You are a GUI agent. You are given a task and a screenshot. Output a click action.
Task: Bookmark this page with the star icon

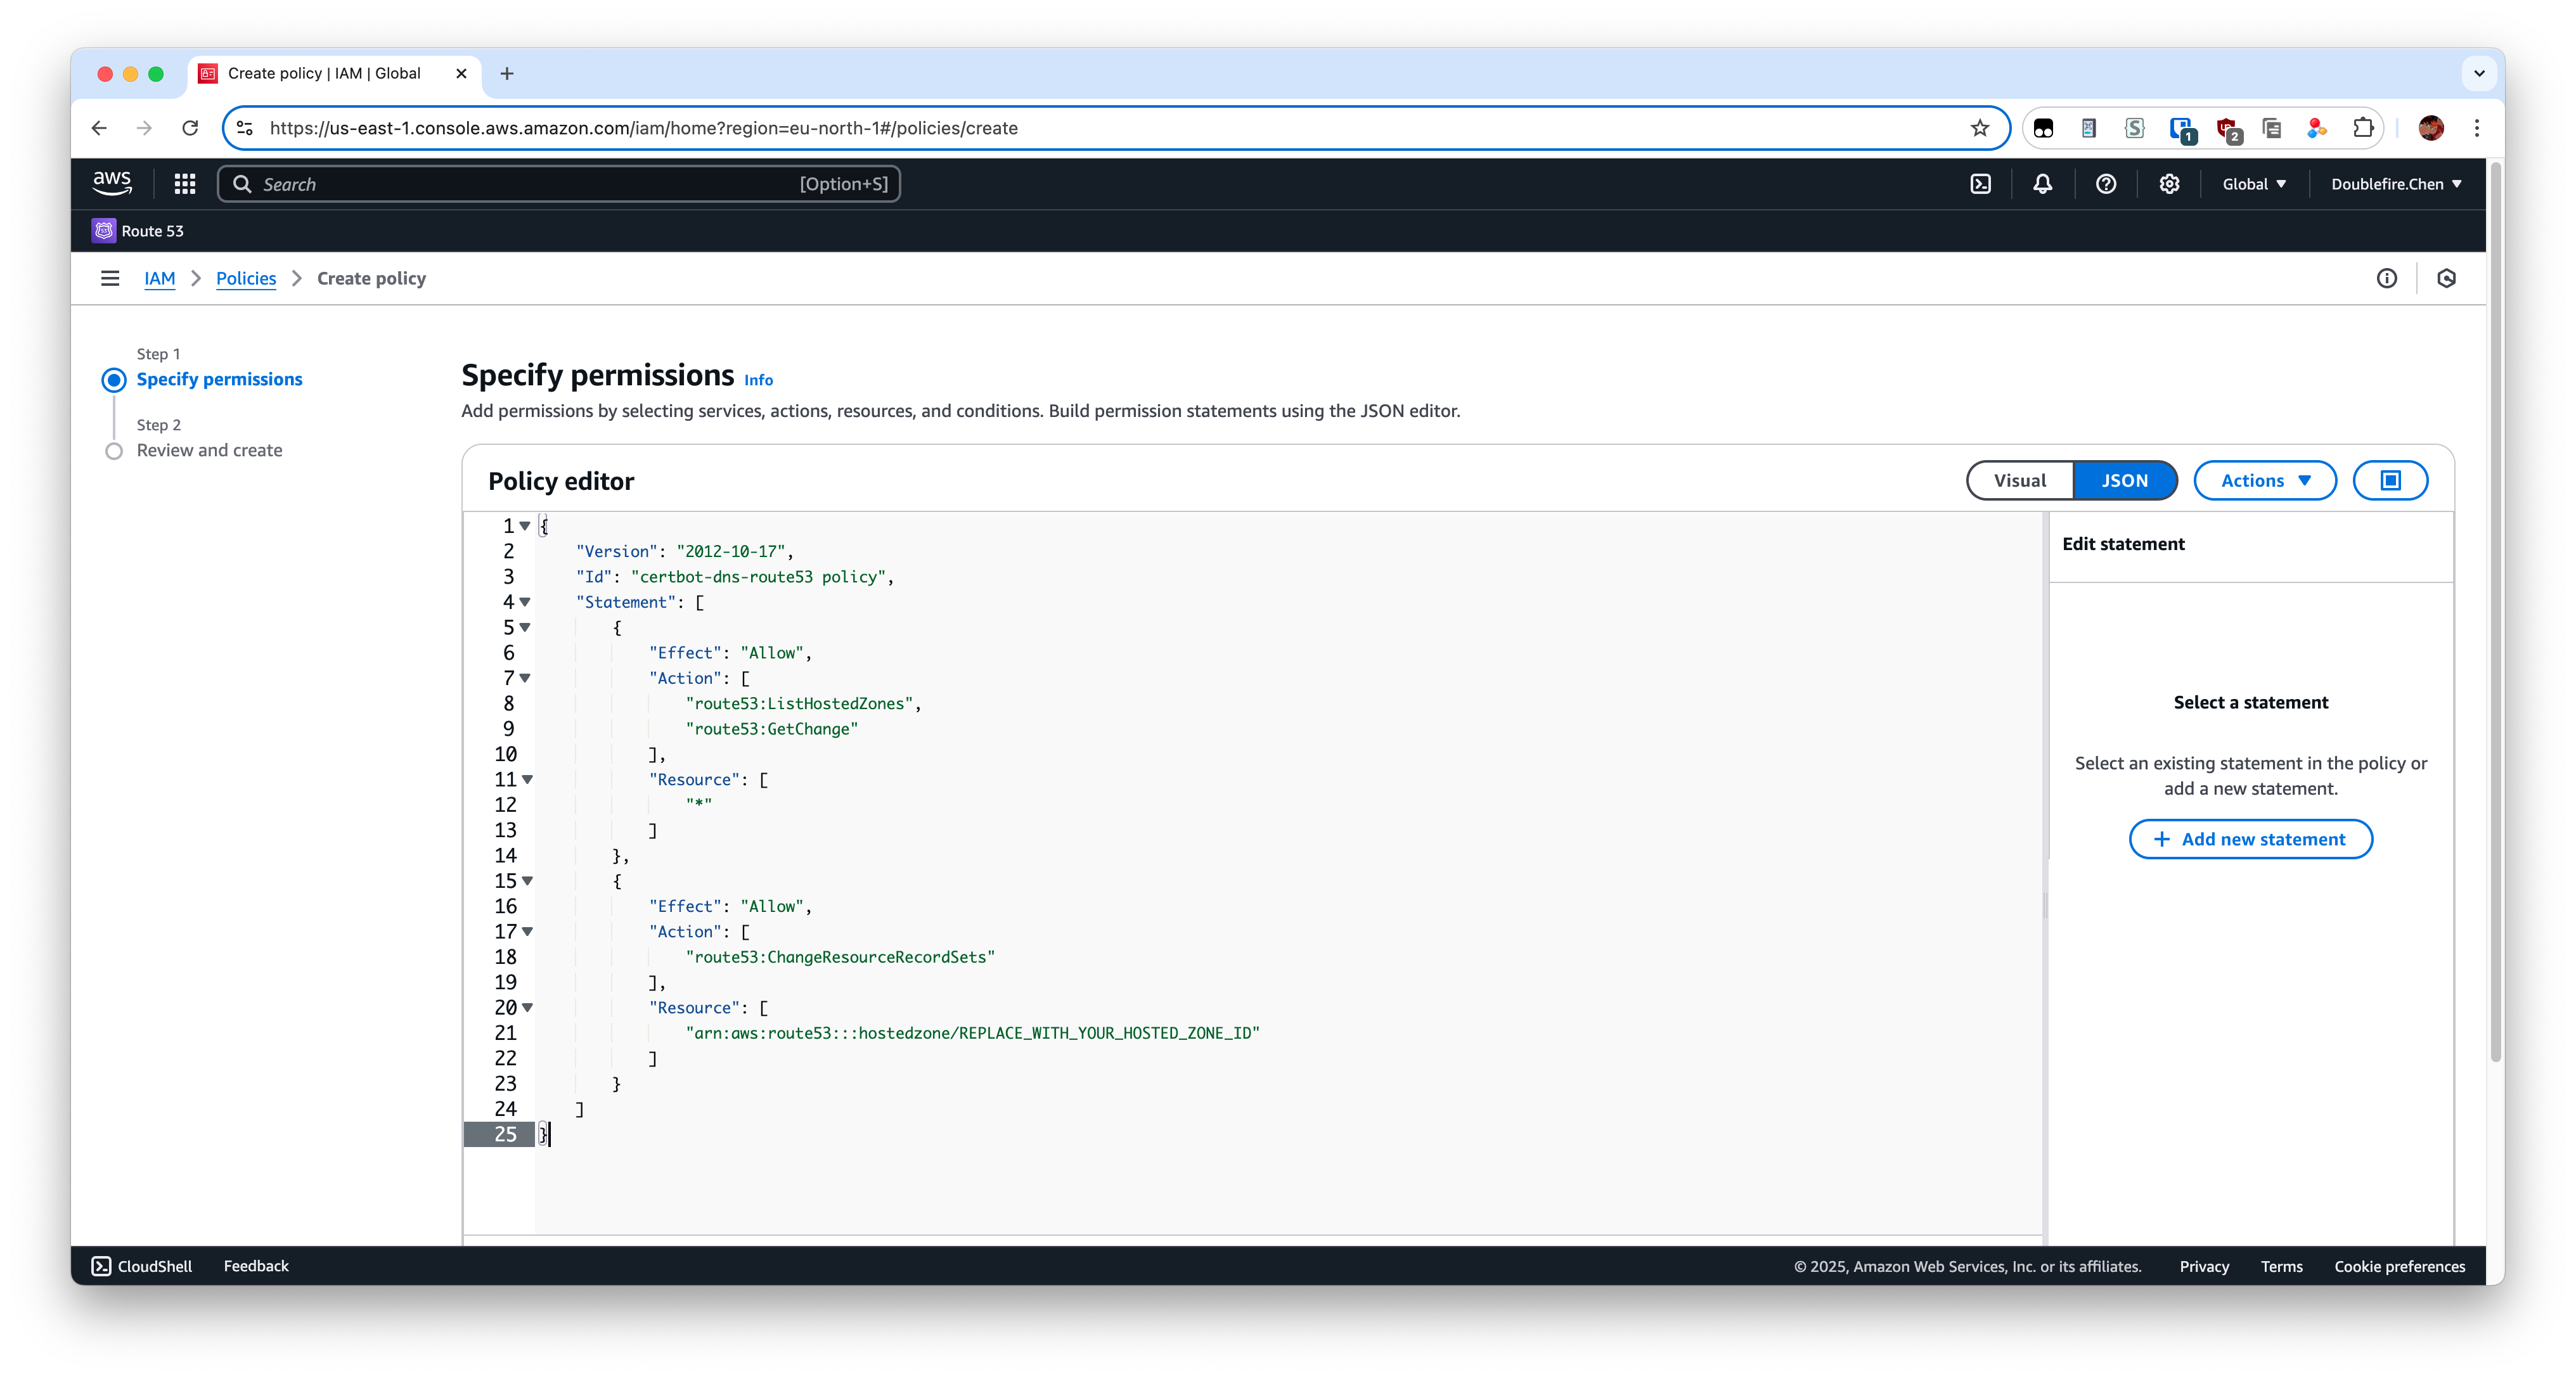pos(1979,128)
